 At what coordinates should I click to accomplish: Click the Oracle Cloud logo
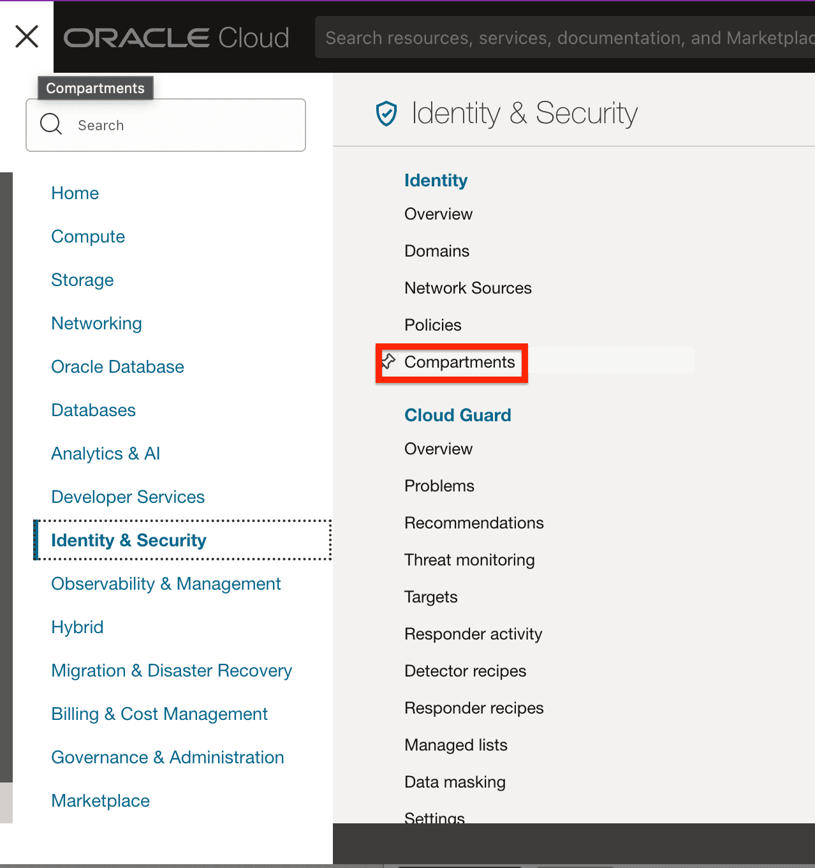coord(177,38)
